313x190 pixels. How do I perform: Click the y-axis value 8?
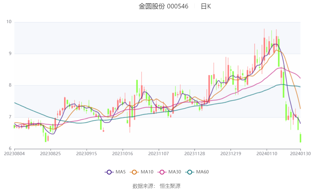point(10,85)
